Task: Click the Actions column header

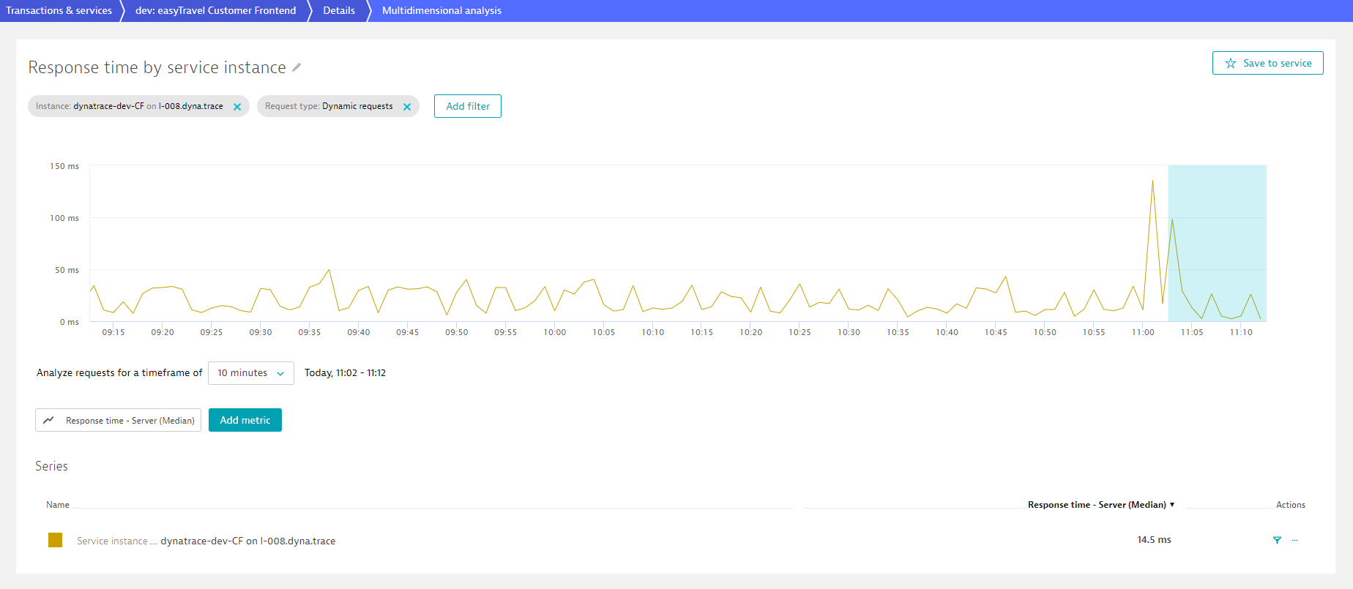Action: (1290, 505)
